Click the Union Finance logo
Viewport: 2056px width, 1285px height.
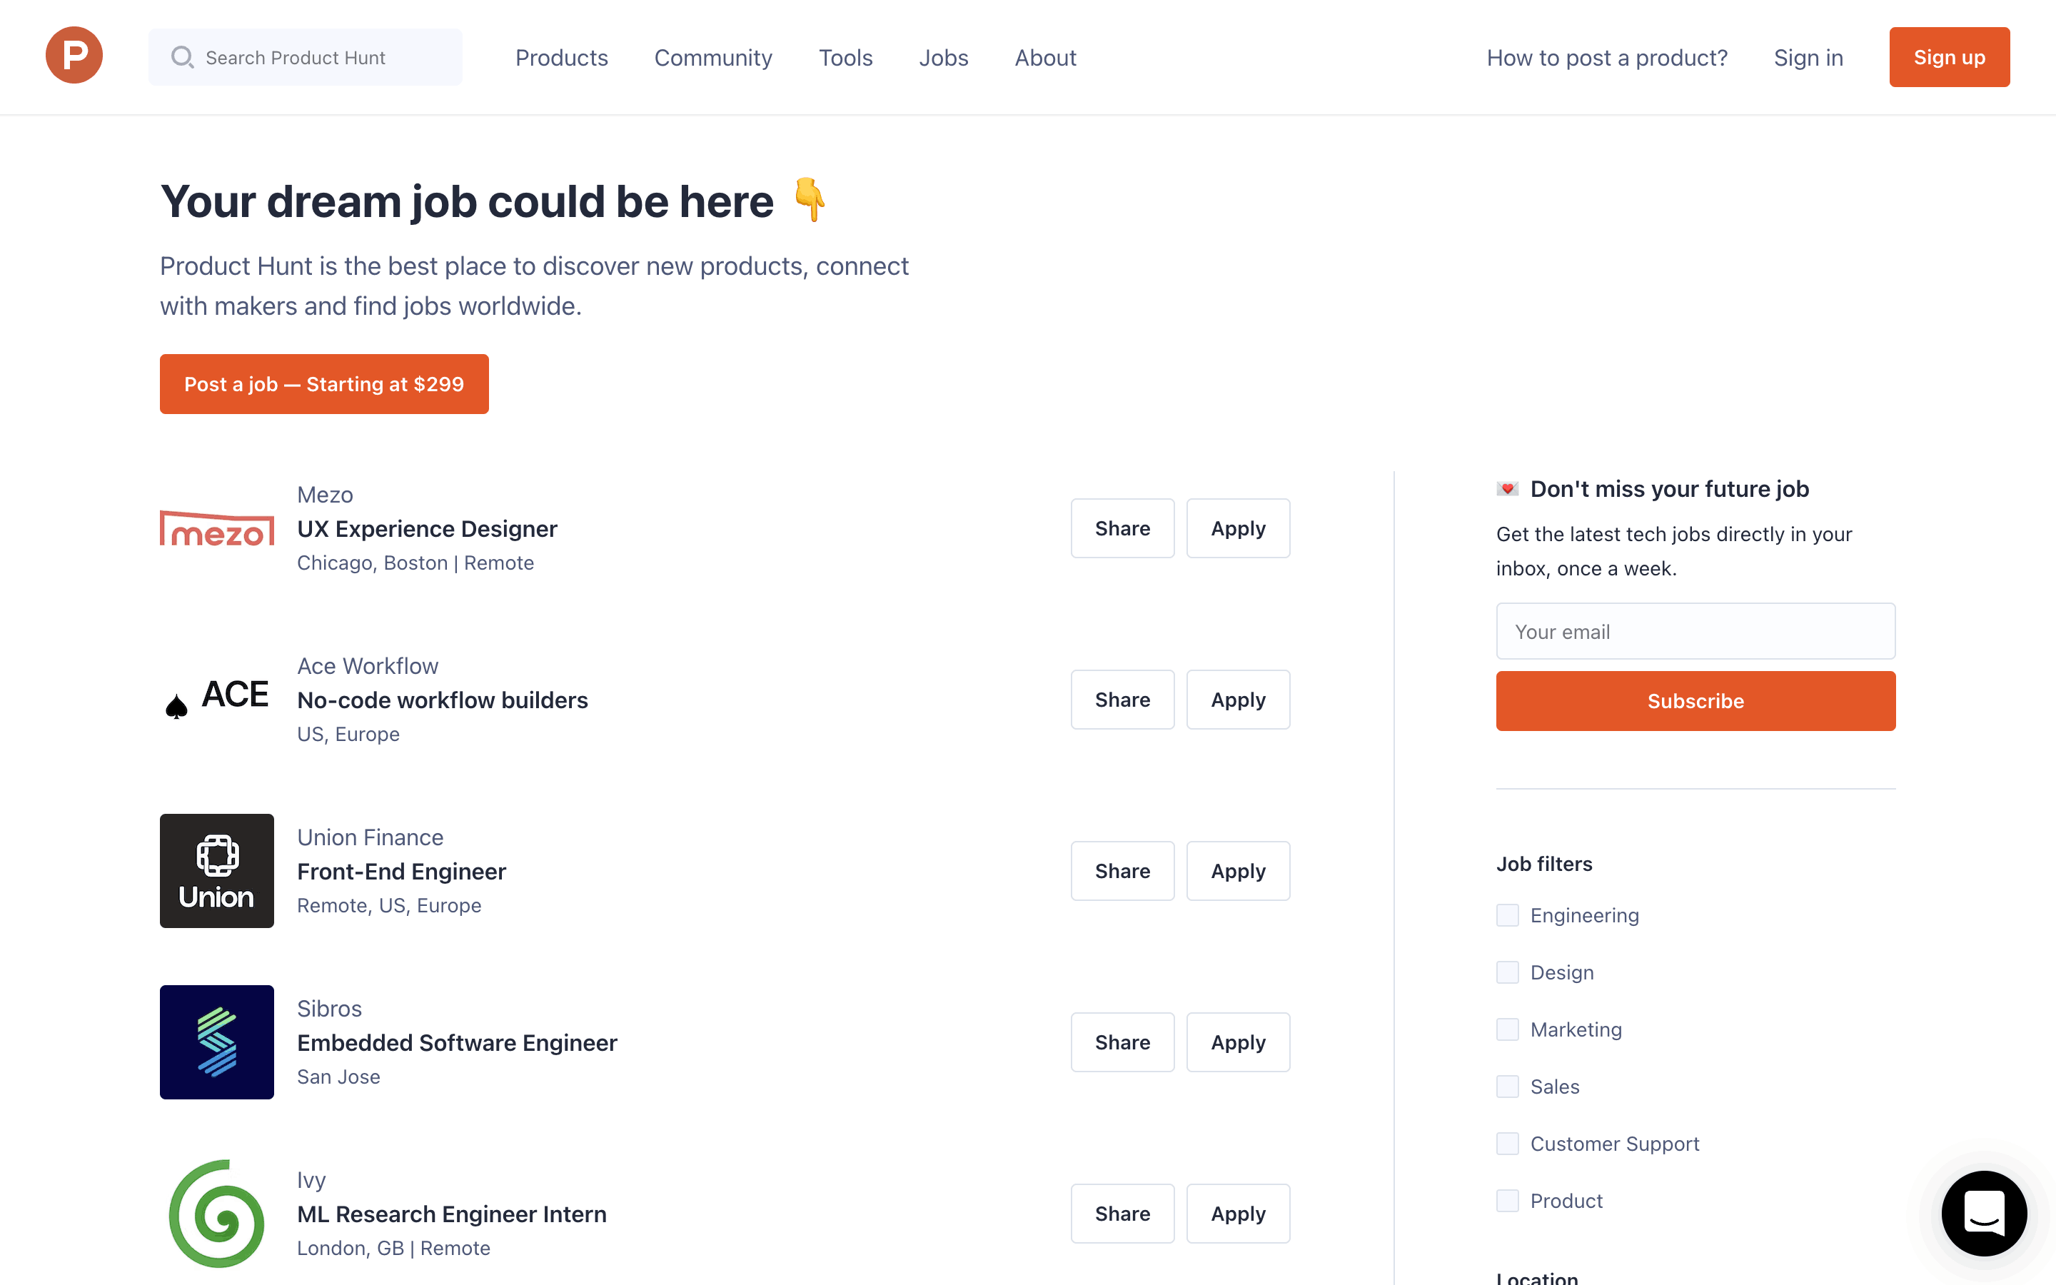click(216, 870)
